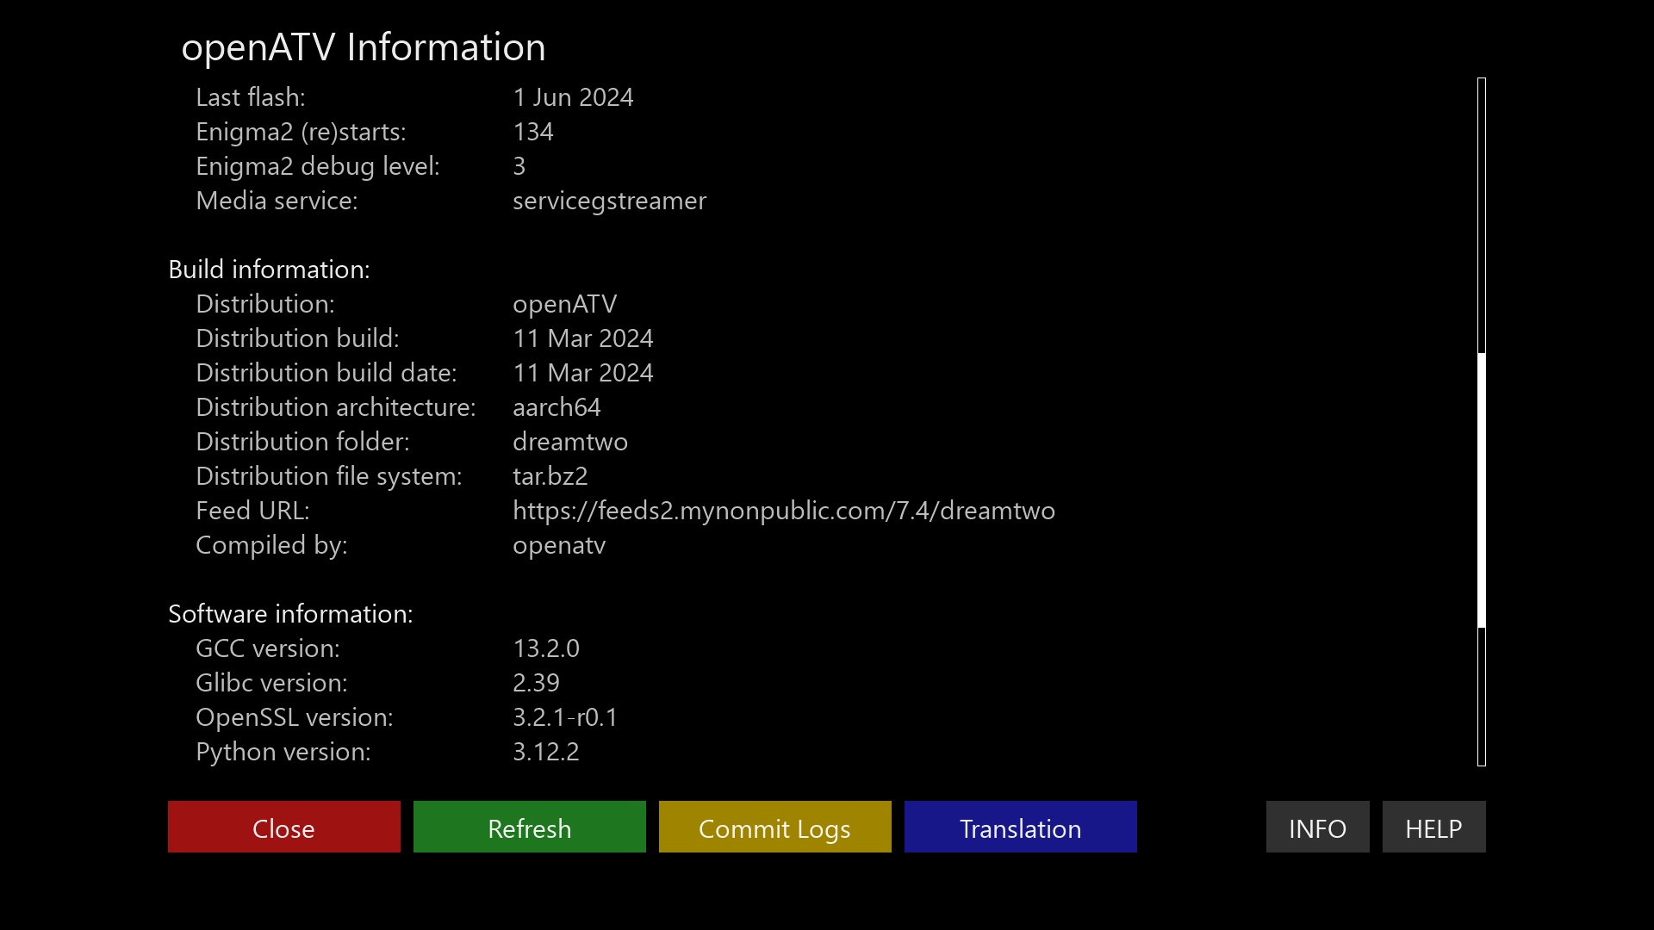Click the INFO button

pos(1318,827)
